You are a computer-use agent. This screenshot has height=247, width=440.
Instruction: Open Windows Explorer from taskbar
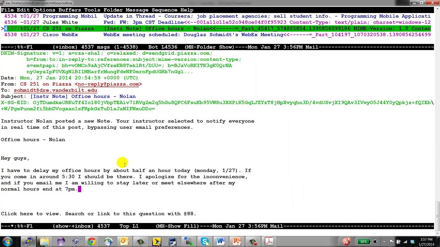pos(44,242)
